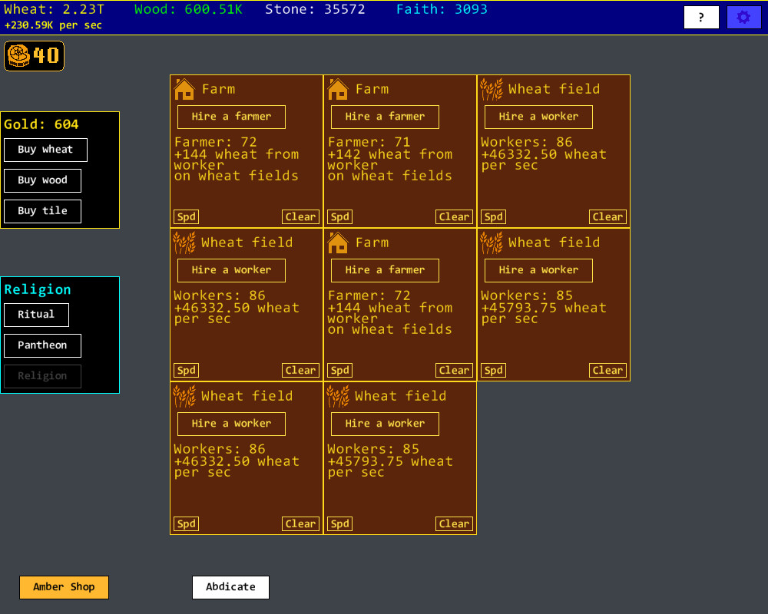Click the house icon on the center Farm tile
Screen dimensions: 768x614
[x=338, y=242]
